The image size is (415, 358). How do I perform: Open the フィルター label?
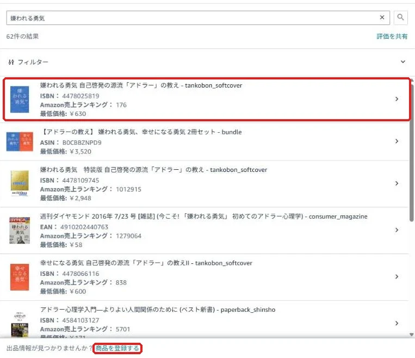[x=33, y=62]
